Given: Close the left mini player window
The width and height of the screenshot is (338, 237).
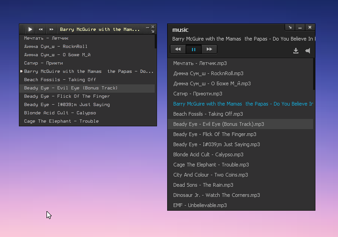Looking at the screenshot, I should [x=153, y=27].
